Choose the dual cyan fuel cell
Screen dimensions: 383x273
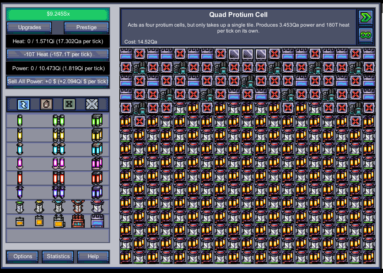[59, 149]
